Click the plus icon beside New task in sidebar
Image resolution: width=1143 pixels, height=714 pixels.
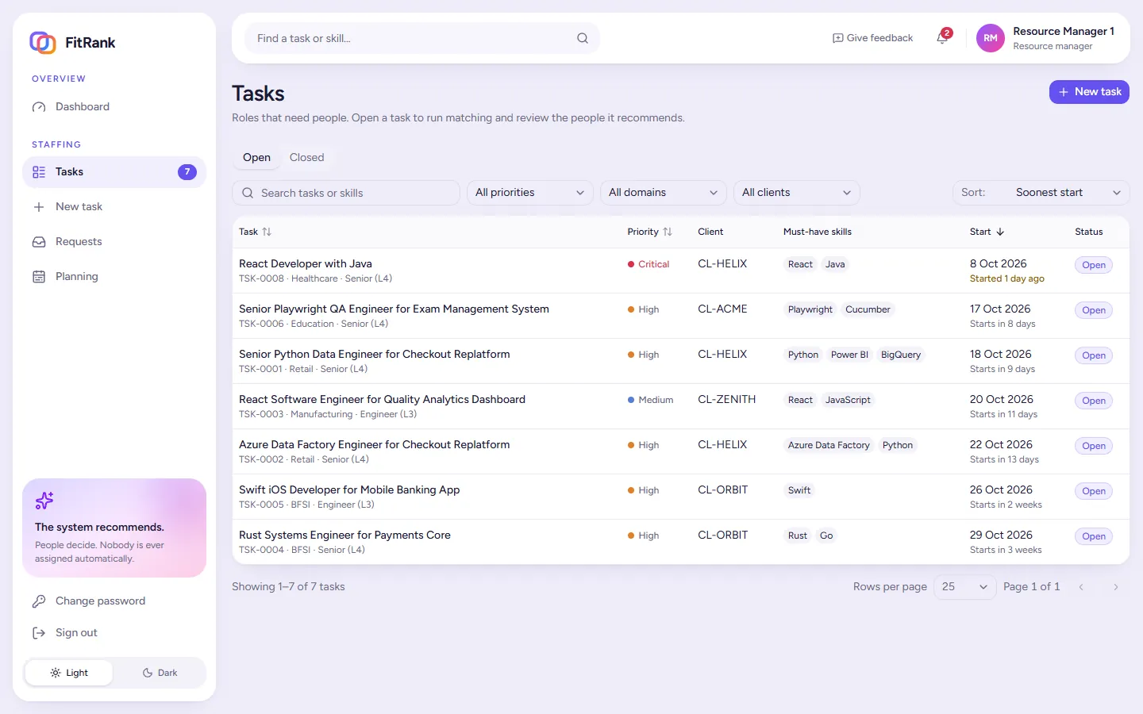[x=39, y=207]
